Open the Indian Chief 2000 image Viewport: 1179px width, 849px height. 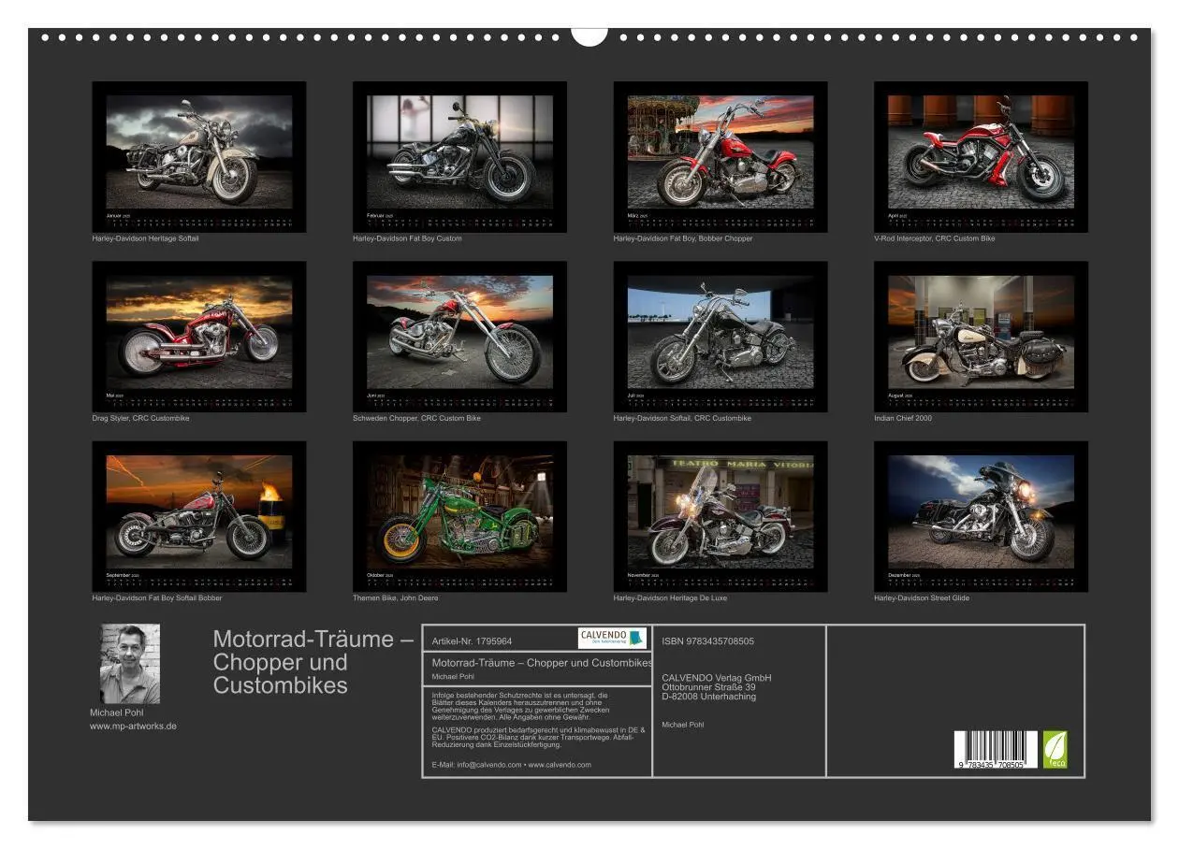[x=981, y=337]
